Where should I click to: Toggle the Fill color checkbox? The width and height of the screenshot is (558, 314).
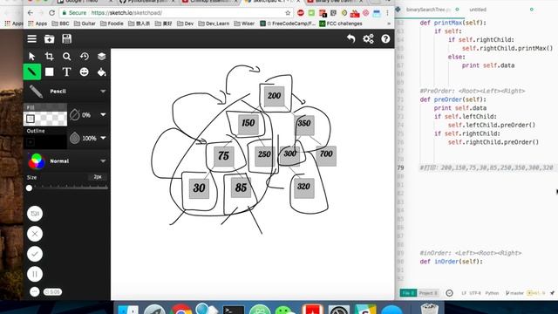click(31, 119)
